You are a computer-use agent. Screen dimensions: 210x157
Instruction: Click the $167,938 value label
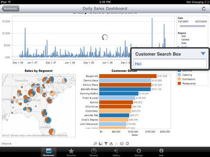[162, 76]
